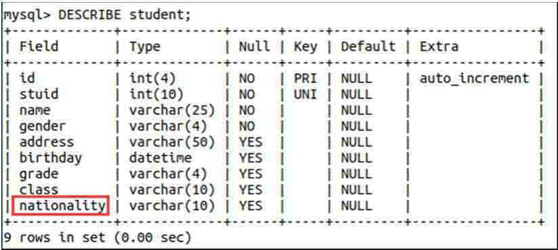Click the Extra column header

(x=439, y=47)
